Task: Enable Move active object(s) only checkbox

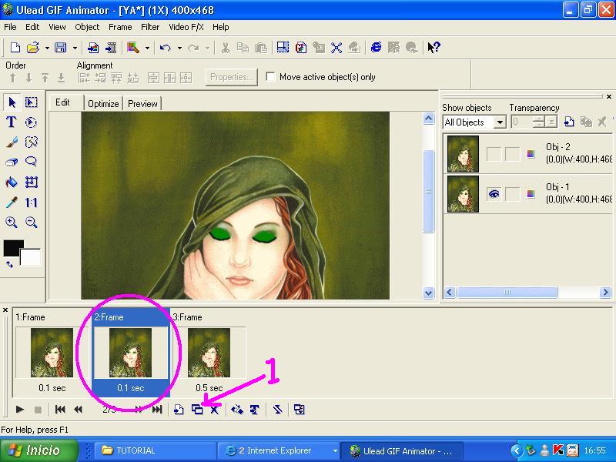Action: tap(270, 76)
